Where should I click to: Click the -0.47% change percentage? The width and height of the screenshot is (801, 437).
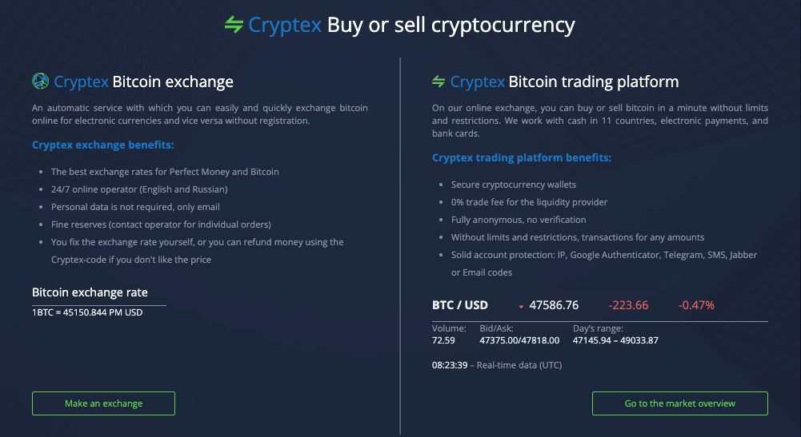696,305
